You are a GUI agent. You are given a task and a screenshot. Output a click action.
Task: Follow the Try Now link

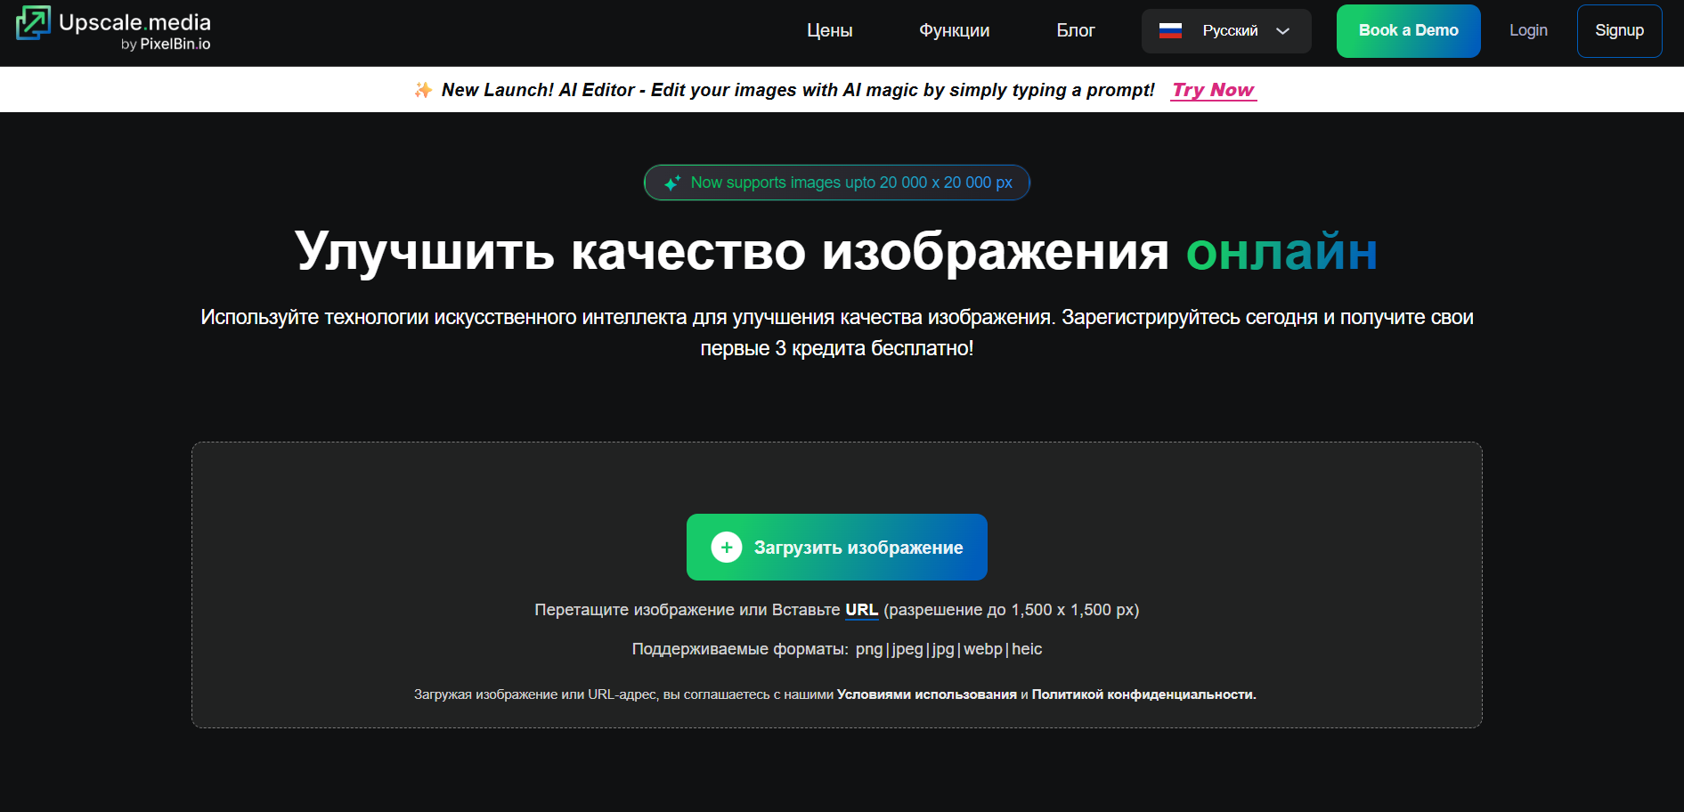coord(1213,90)
